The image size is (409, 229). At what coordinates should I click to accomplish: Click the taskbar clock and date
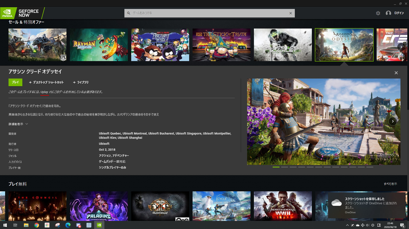[x=390, y=225]
